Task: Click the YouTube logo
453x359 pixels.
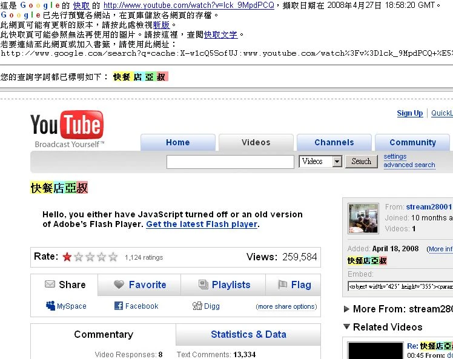Action: pyautogui.click(x=67, y=129)
